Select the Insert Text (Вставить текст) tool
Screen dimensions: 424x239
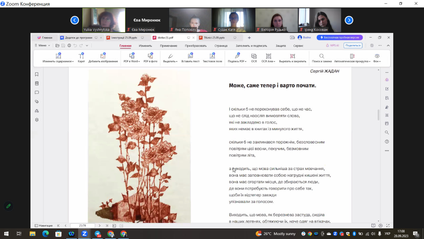click(190, 56)
